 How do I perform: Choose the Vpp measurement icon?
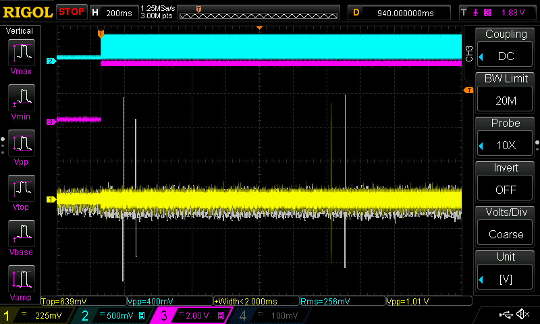pyautogui.click(x=22, y=143)
